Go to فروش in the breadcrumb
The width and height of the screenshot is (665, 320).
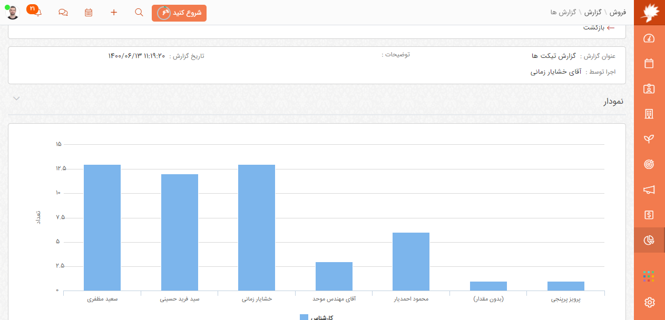point(617,12)
